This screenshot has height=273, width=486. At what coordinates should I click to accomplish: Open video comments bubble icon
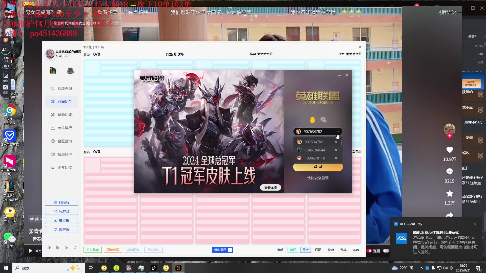coord(450,172)
